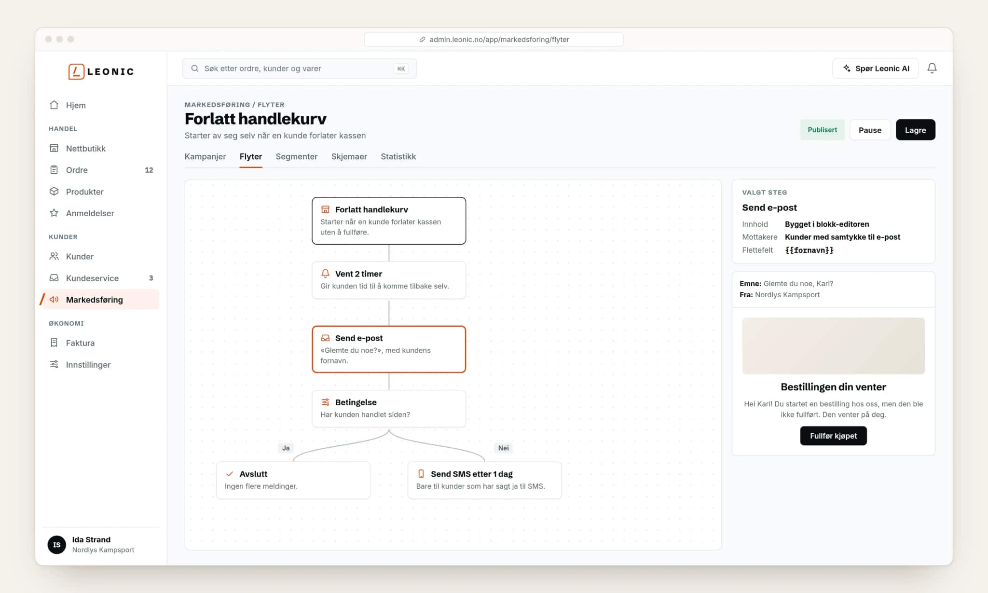The height and width of the screenshot is (593, 988).
Task: Click the Ordre count badge 12
Action: 149,170
